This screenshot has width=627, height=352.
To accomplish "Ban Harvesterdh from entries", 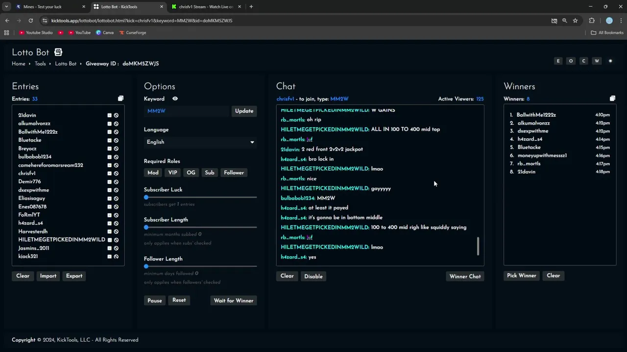I will (116, 232).
